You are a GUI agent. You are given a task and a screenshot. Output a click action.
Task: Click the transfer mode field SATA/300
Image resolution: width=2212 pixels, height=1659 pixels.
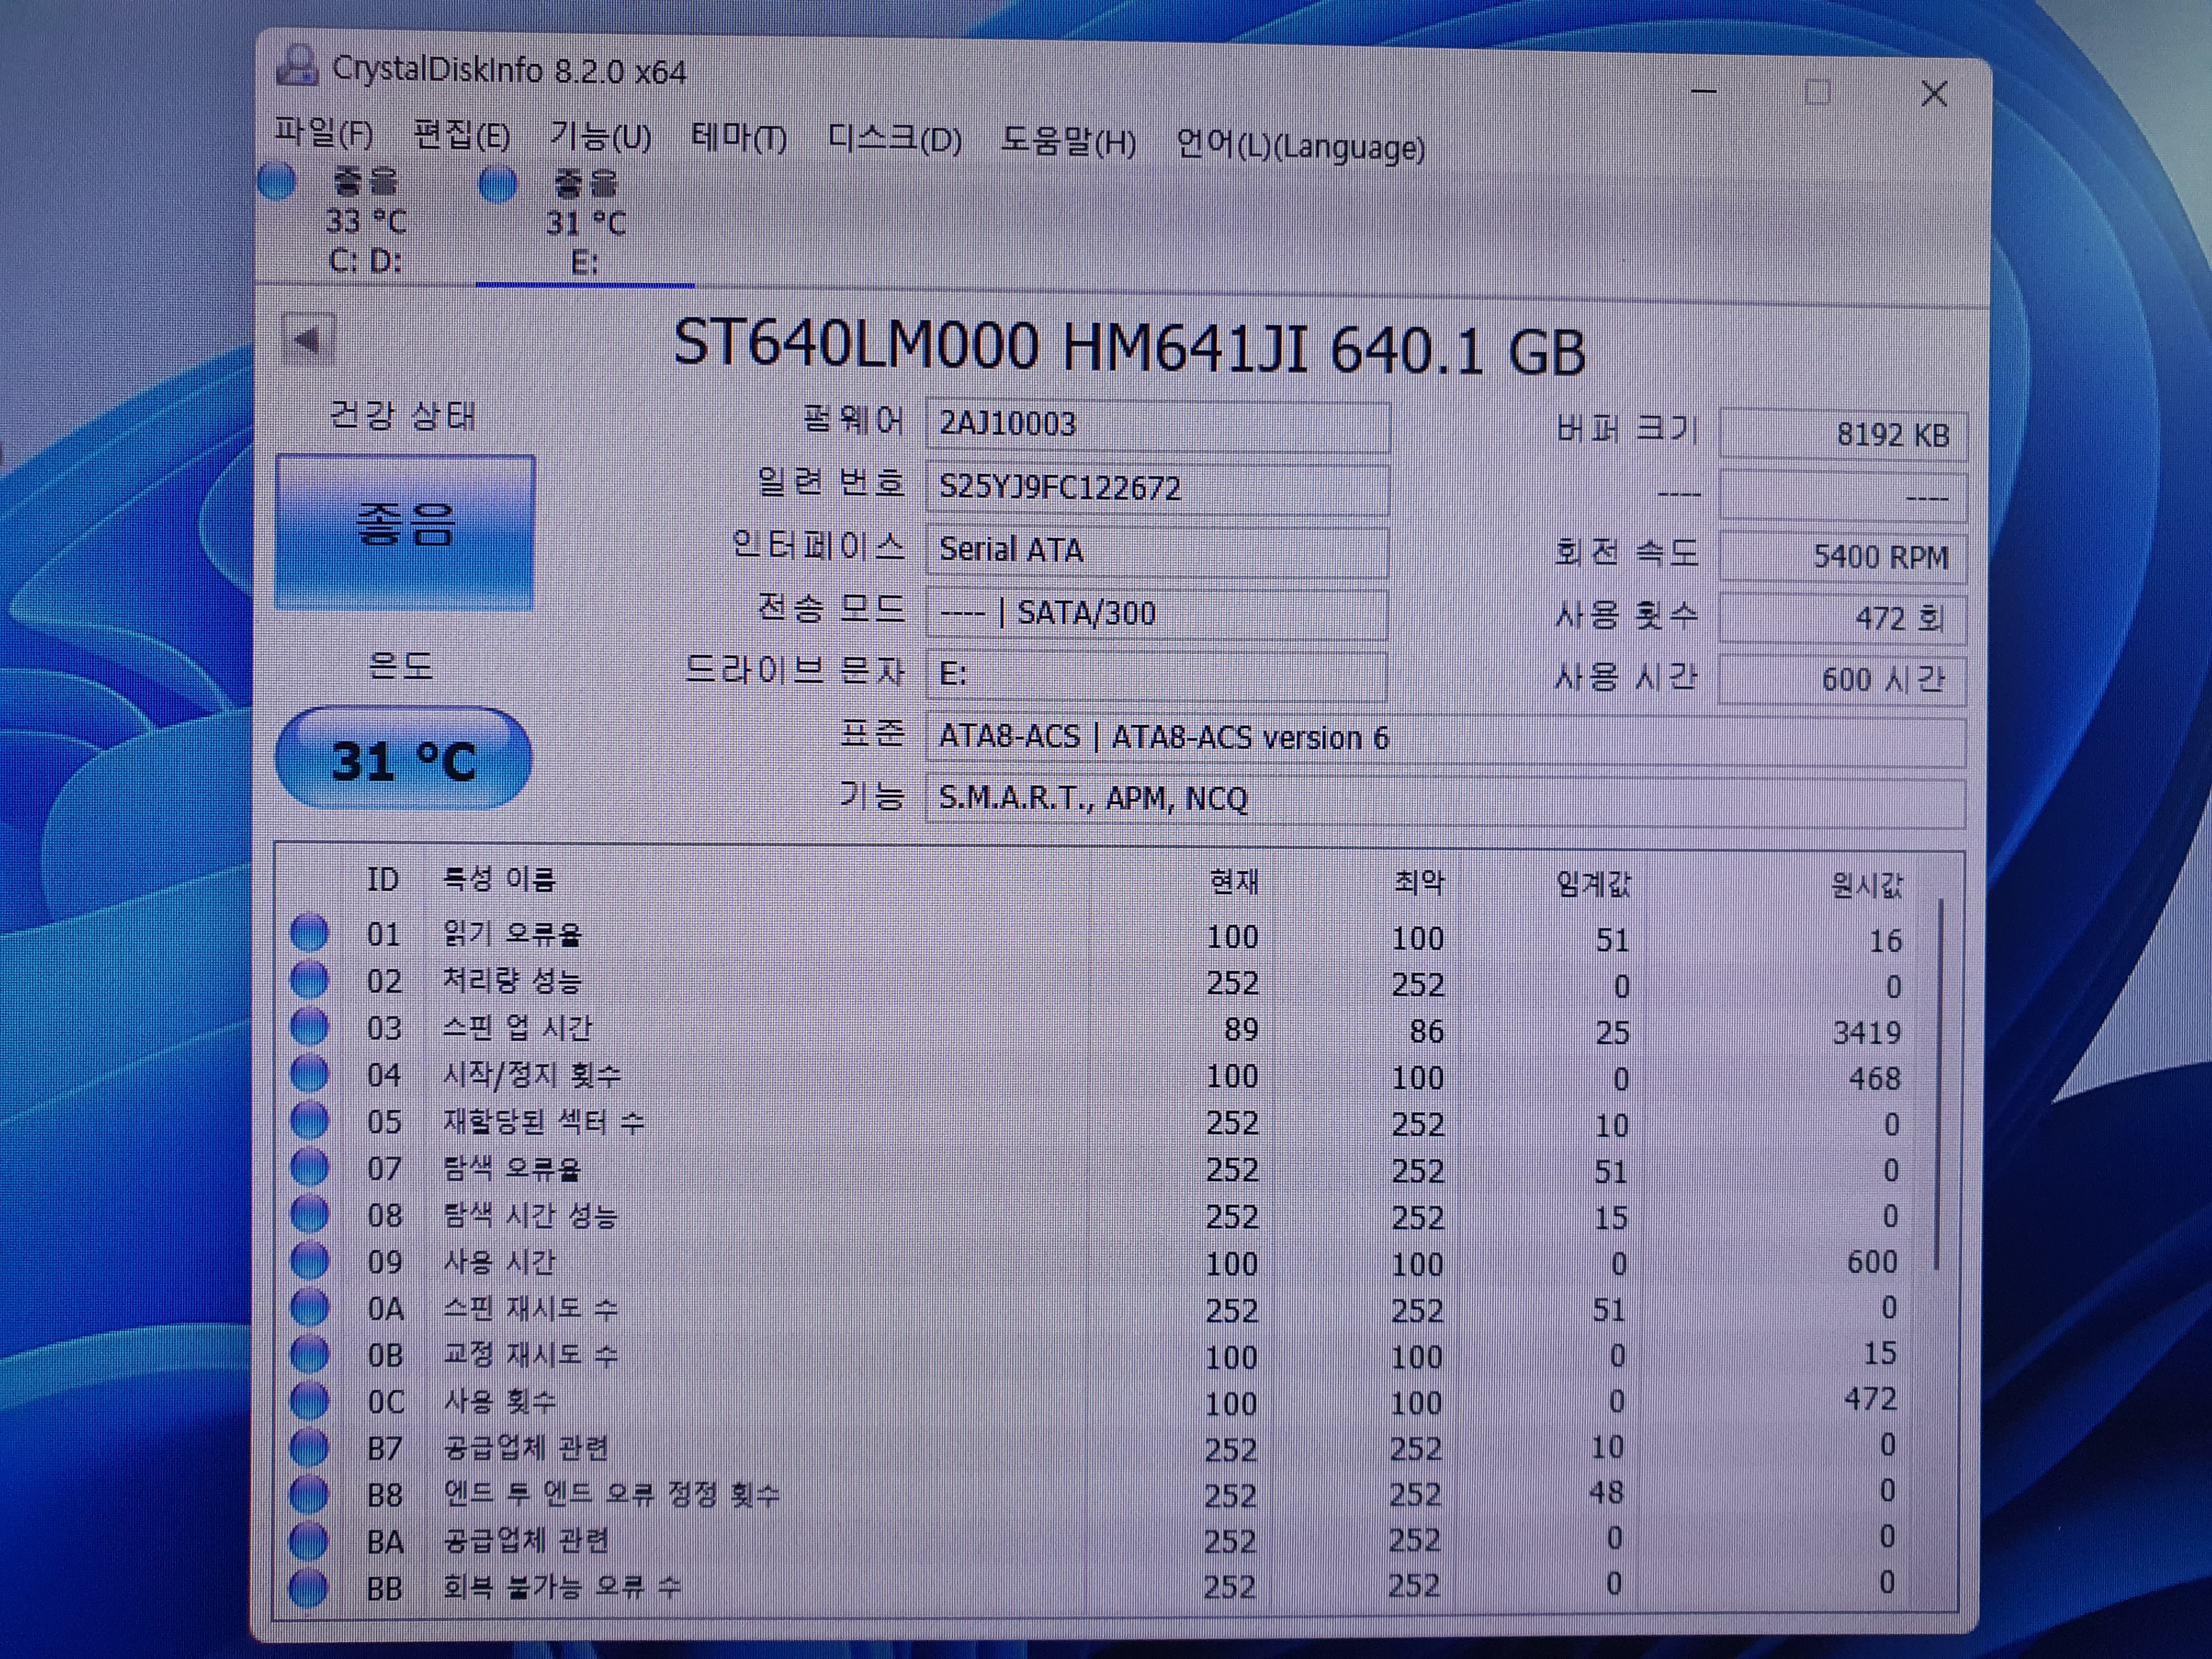1157,613
